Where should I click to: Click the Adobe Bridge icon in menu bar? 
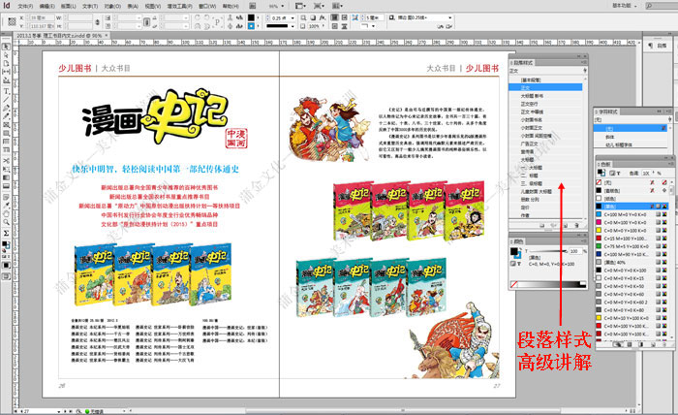(x=253, y=6)
